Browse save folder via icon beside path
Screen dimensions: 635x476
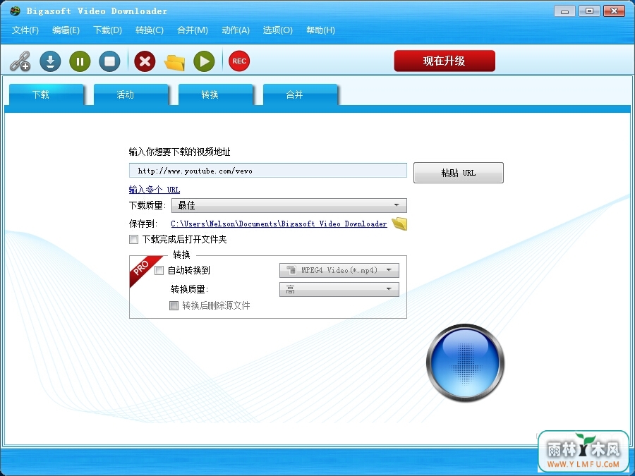pos(399,224)
